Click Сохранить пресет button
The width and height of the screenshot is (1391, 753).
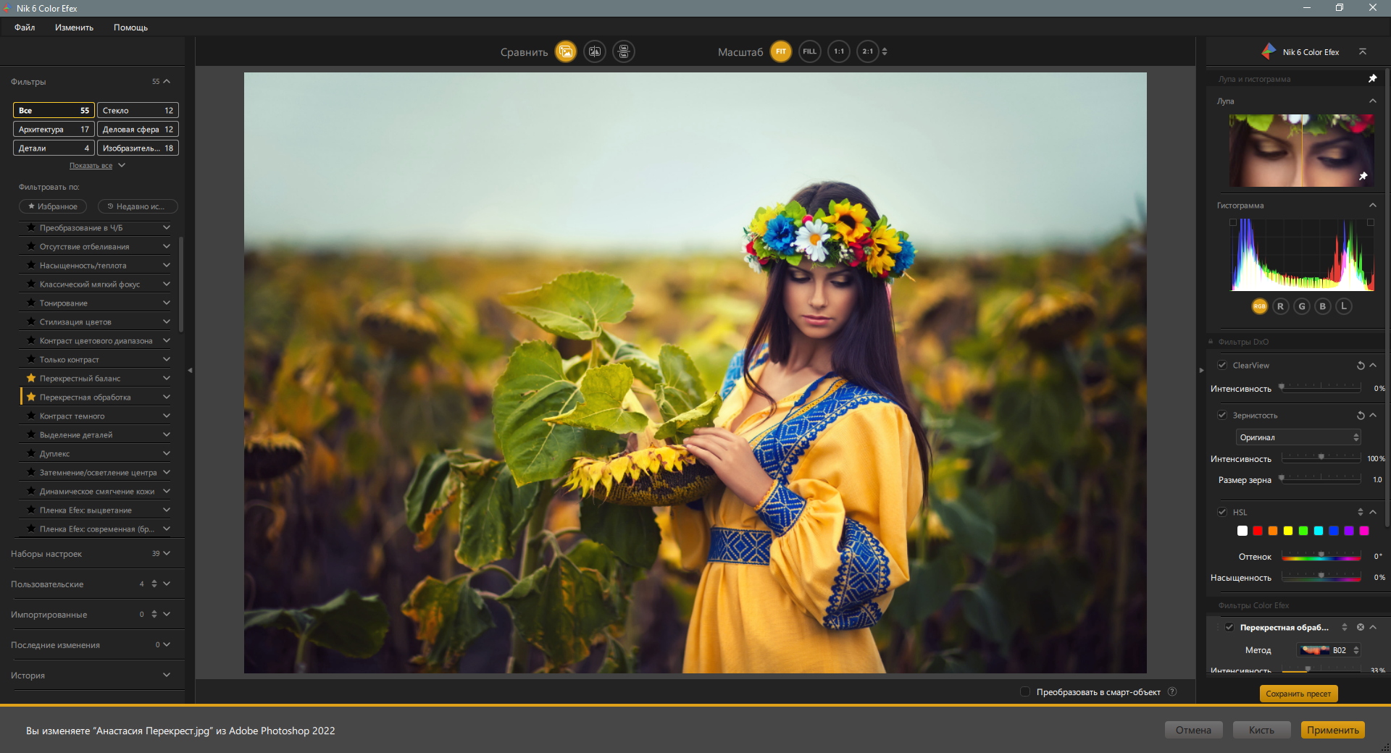(x=1298, y=694)
